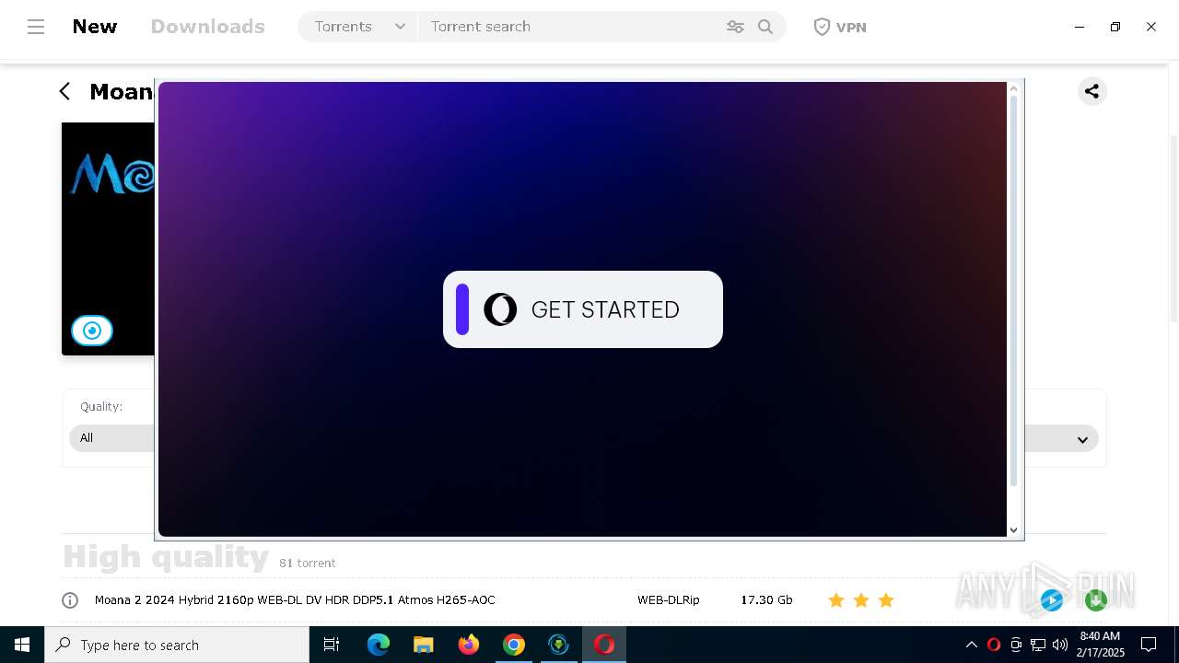This screenshot has width=1179, height=663.
Task: Open the network tray icon
Action: 1038,645
